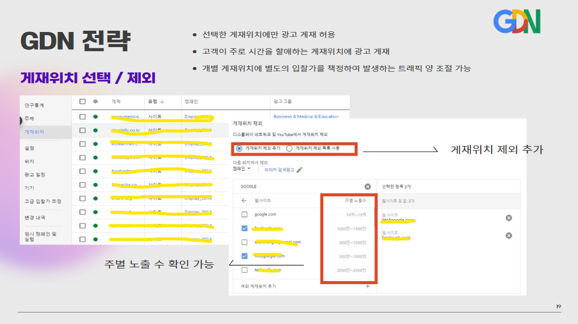This screenshot has width=578, height=324.
Task: Sort the table by the 유형 column header
Action: [153, 101]
